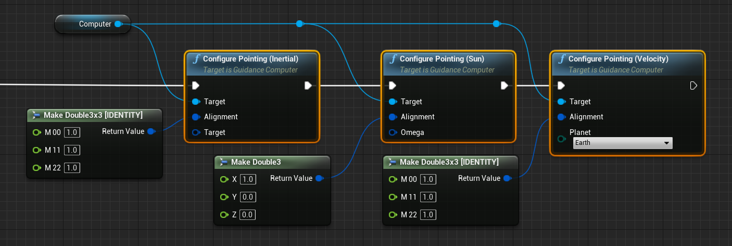This screenshot has width=732, height=246.
Task: Click M 00 pin of Make Double3x3 feeding Inertial
Action: (36, 132)
